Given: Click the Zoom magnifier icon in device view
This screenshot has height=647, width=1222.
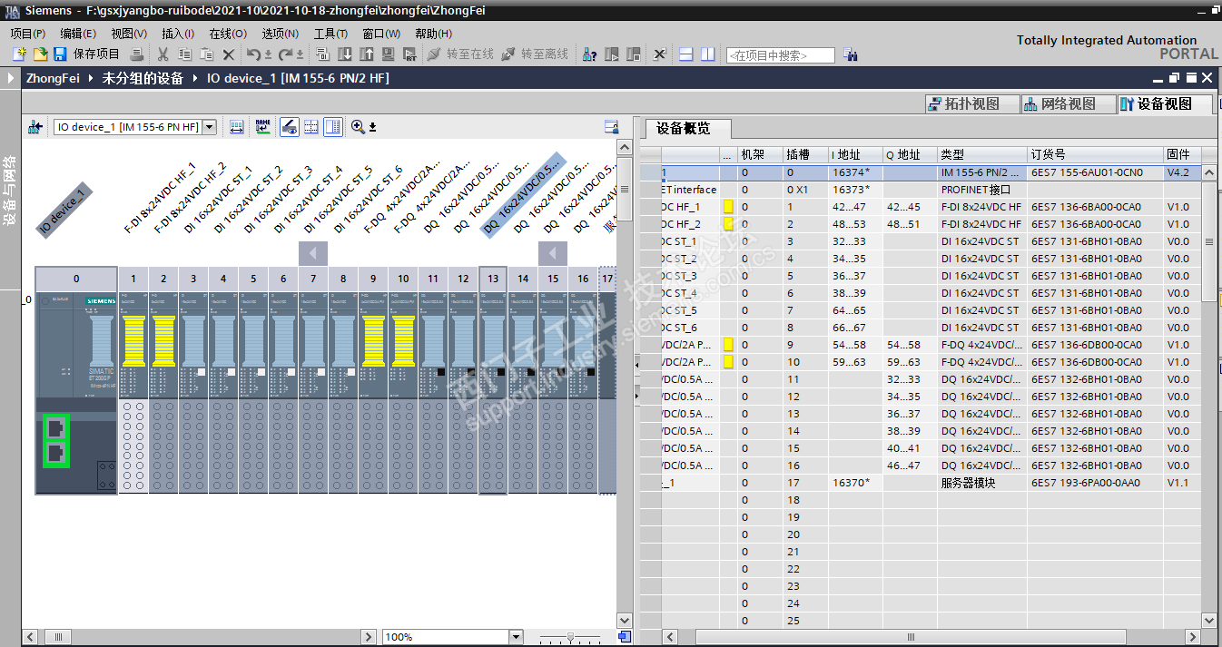Looking at the screenshot, I should coord(358,127).
